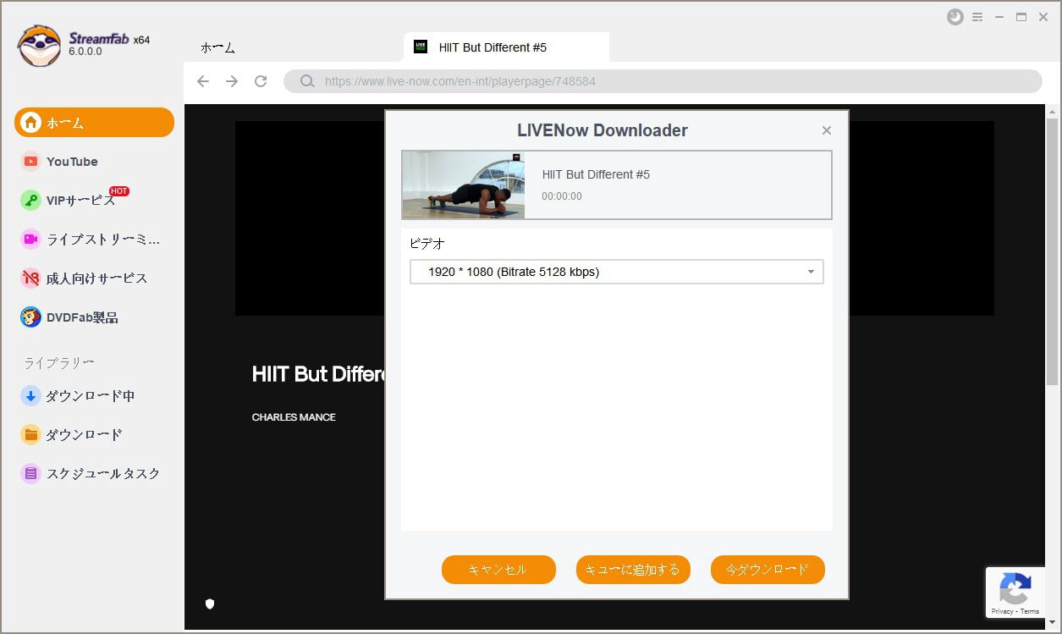Click the CHARLES MANCE text on the page

pyautogui.click(x=294, y=417)
